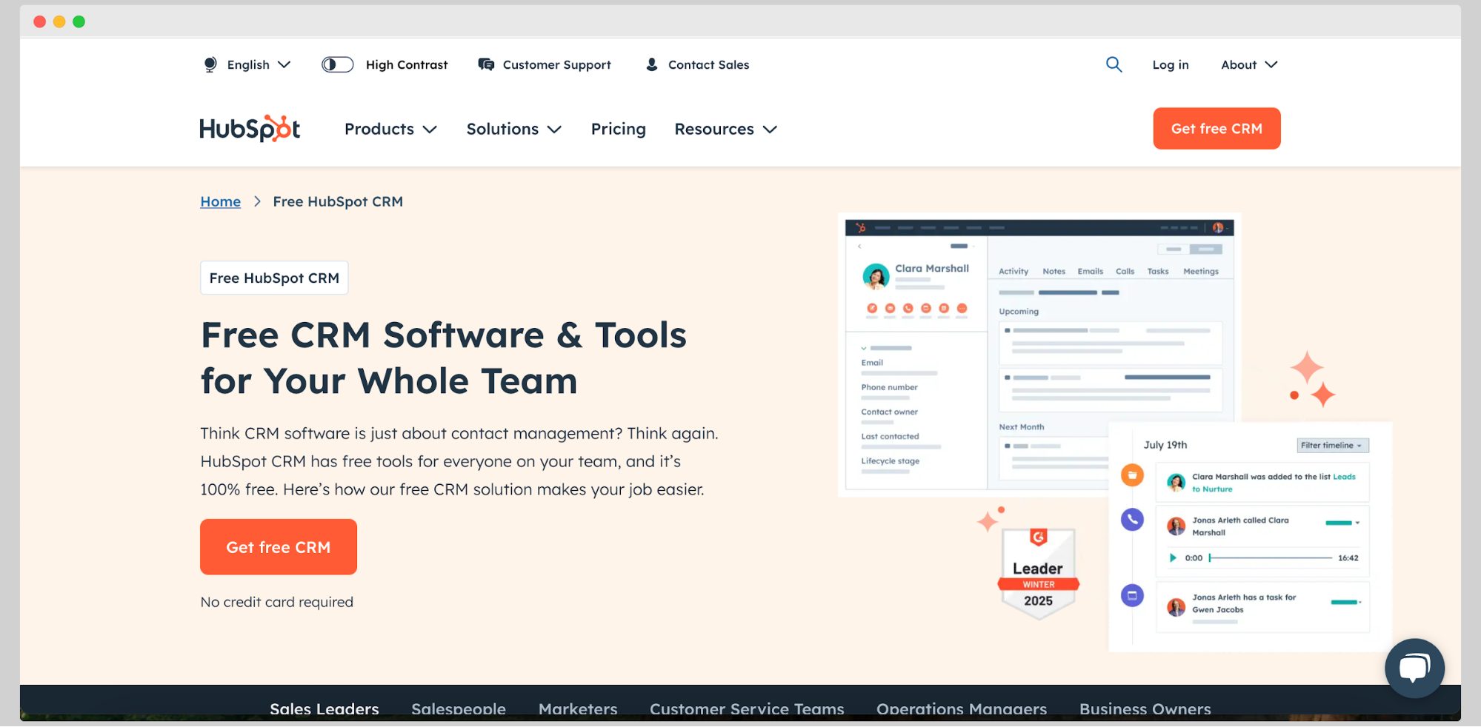This screenshot has height=727, width=1481.
Task: Click Clara Marshall's profile avatar
Action: 876,276
